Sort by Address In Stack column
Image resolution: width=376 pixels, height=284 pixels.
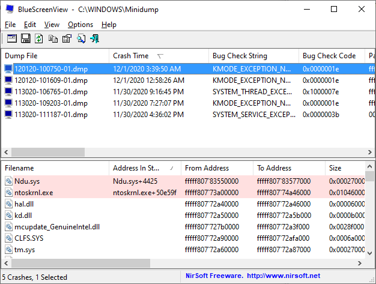click(x=145, y=168)
